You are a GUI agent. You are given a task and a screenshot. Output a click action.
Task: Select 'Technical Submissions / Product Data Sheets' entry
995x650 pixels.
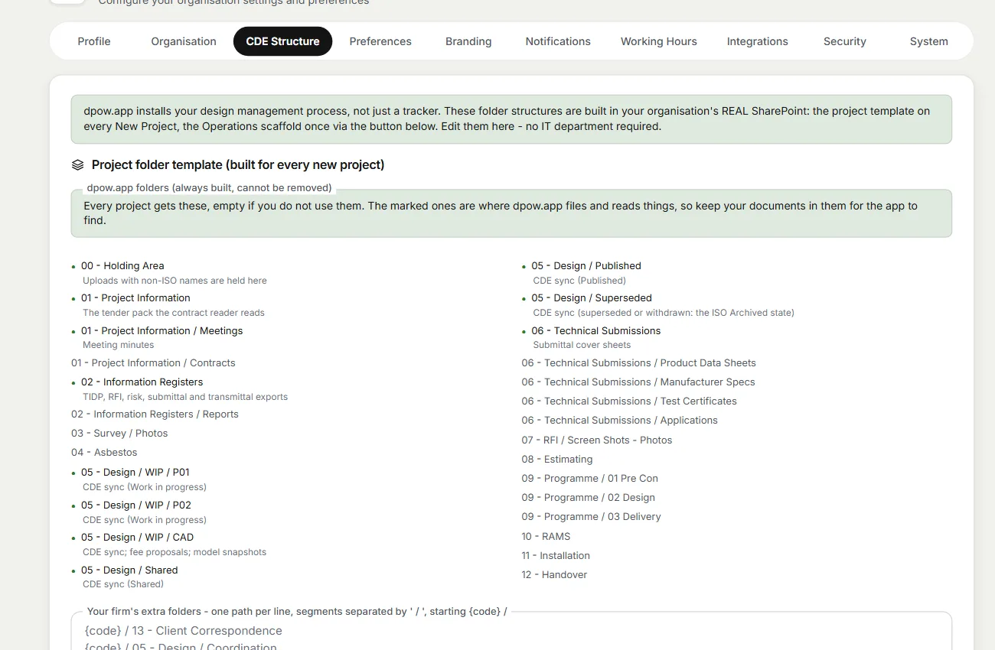pyautogui.click(x=639, y=363)
